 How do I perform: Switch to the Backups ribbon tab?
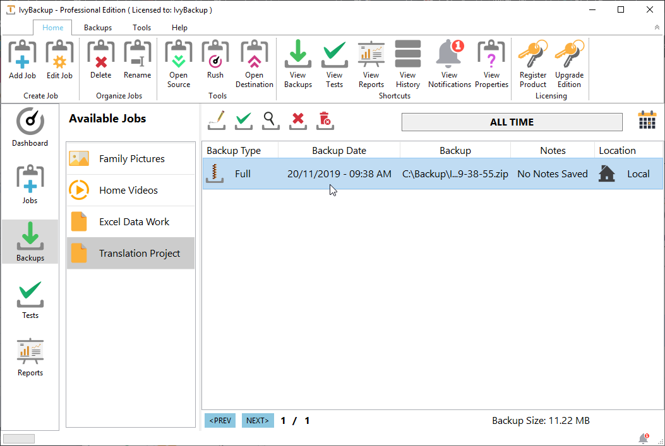98,28
